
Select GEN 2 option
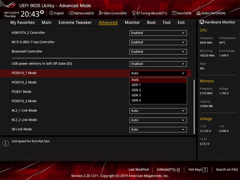[158, 90]
